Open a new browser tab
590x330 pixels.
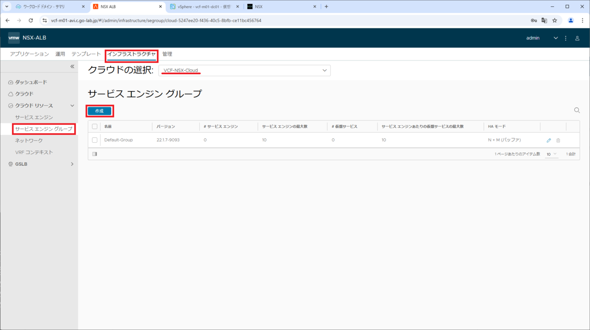326,6
